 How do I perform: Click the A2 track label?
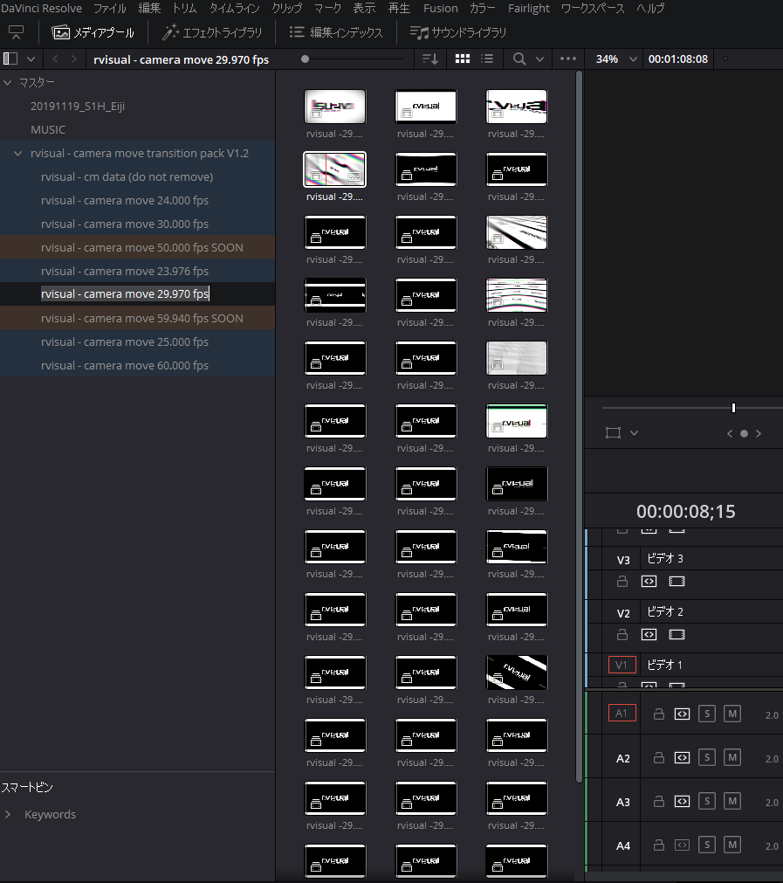pos(622,759)
